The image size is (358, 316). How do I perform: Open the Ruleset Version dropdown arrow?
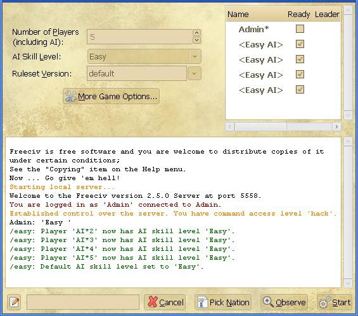click(195, 73)
